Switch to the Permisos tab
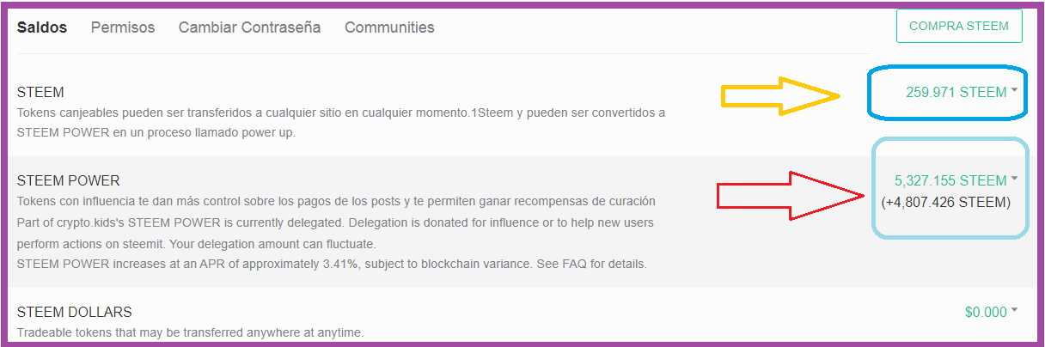This screenshot has height=347, width=1045. pos(123,27)
